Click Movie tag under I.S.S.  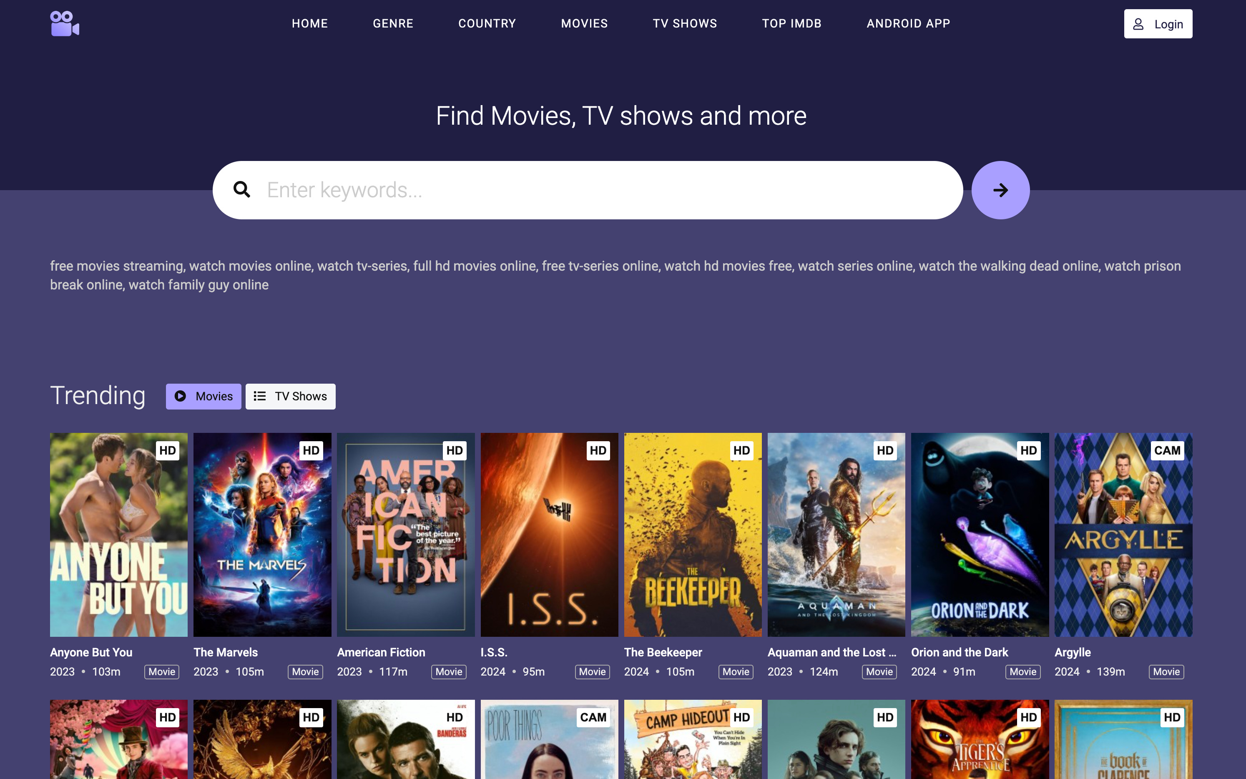click(x=593, y=672)
